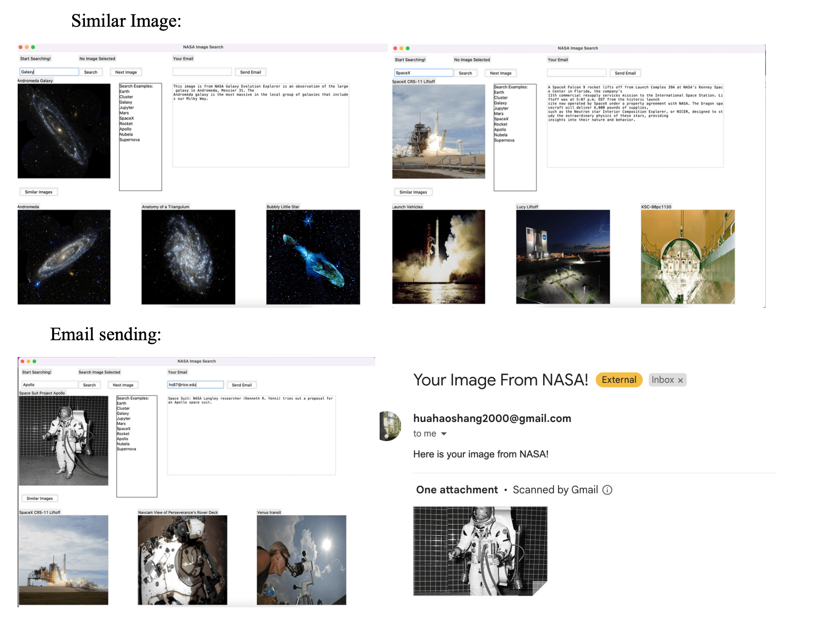Choose 'Mars' in the SpaceX window examples list
Viewport: 816px width, 627px height.
pyautogui.click(x=499, y=113)
